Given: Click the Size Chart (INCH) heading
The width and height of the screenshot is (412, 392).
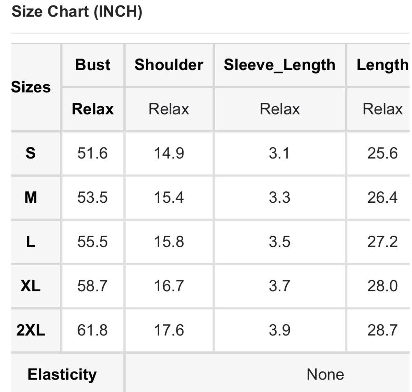Looking at the screenshot, I should tap(77, 12).
